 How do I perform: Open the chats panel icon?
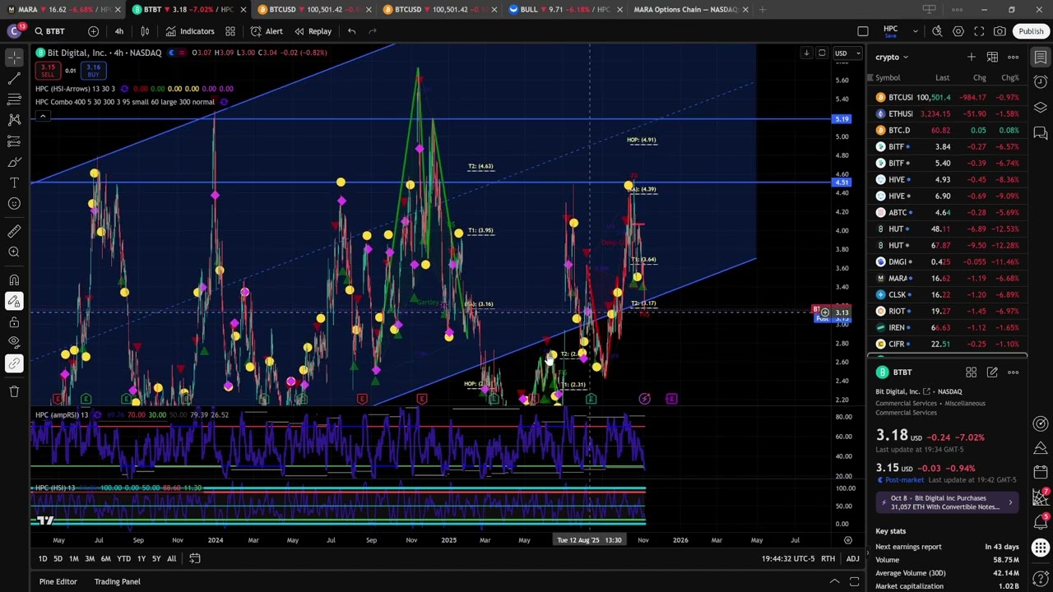point(1041,133)
